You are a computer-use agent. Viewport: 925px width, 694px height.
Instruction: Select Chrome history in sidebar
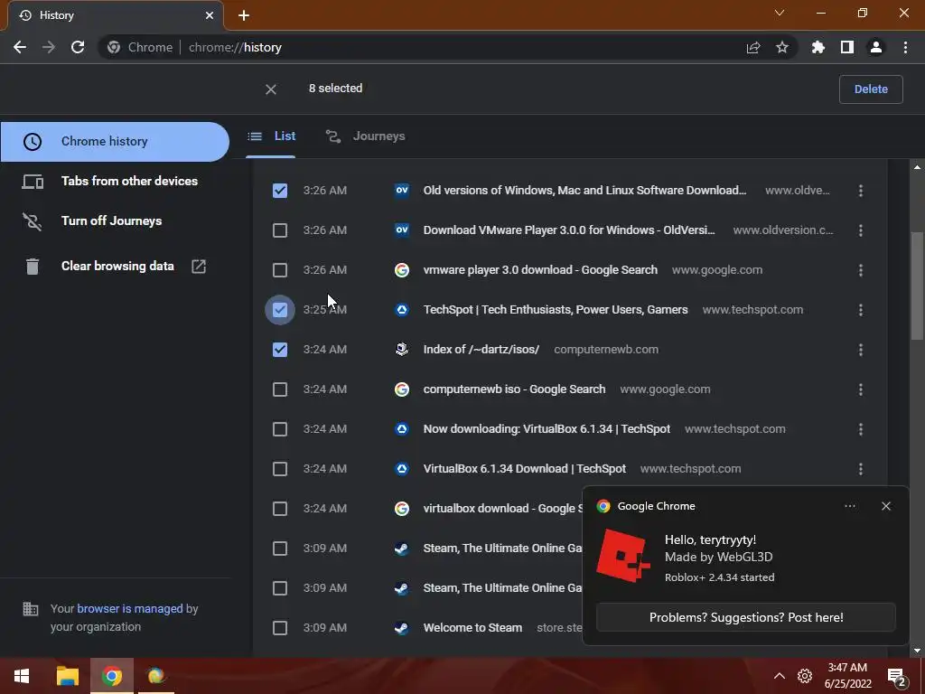115,142
